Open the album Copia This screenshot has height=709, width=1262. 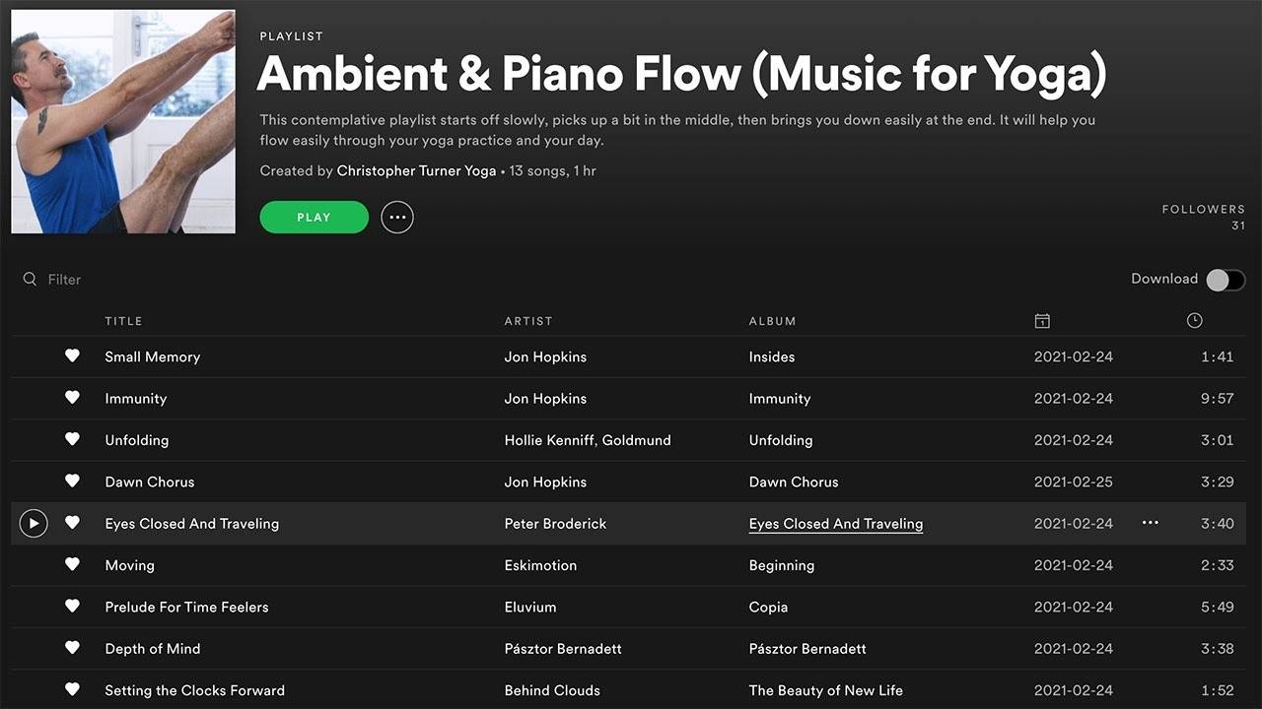click(x=768, y=607)
